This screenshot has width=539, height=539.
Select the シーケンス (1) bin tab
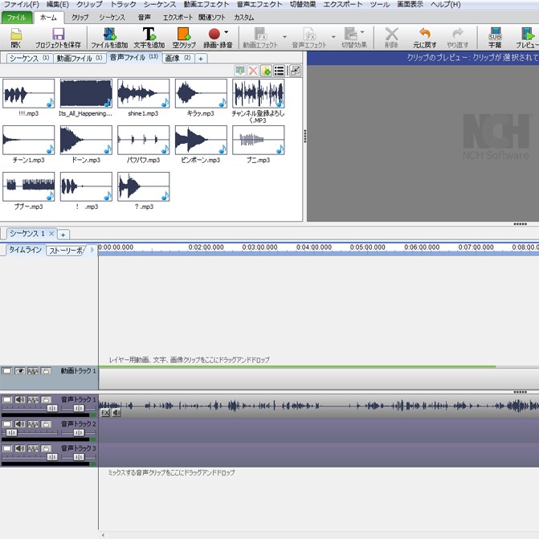point(29,59)
